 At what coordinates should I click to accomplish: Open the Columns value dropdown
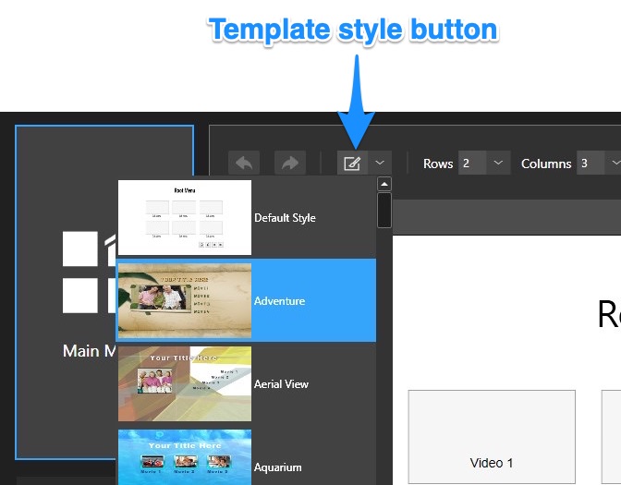pos(615,163)
